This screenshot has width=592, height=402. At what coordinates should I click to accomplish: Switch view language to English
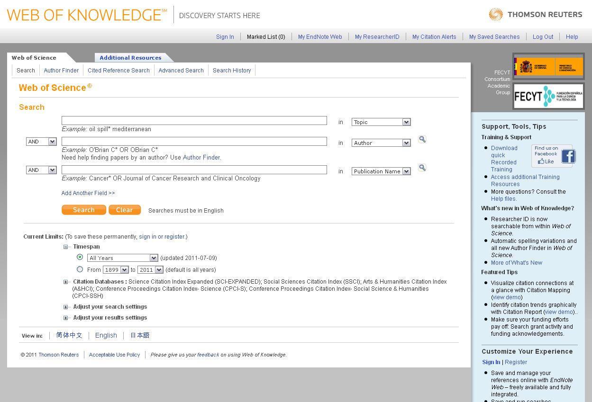click(106, 335)
